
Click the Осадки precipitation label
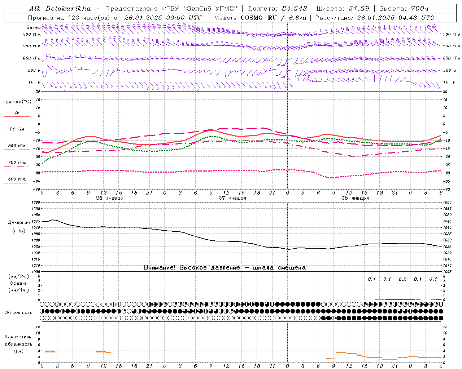click(x=19, y=283)
